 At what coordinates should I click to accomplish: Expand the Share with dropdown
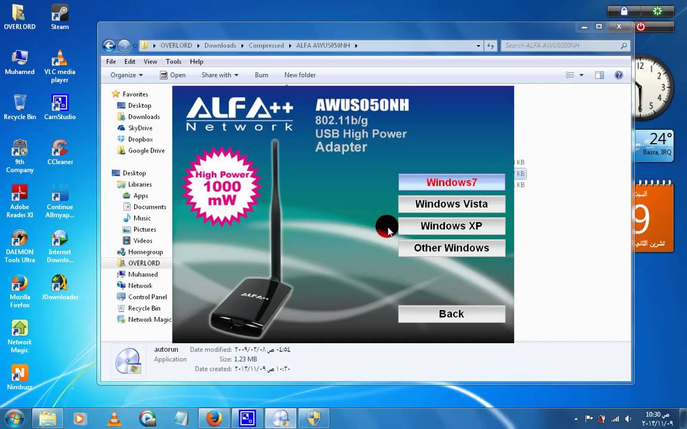(220, 75)
